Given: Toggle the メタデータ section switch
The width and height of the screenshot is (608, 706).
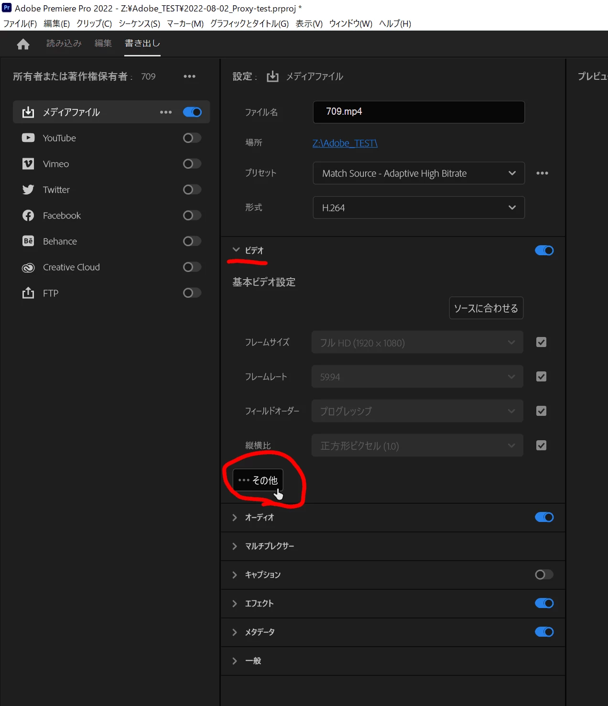Looking at the screenshot, I should [x=544, y=632].
